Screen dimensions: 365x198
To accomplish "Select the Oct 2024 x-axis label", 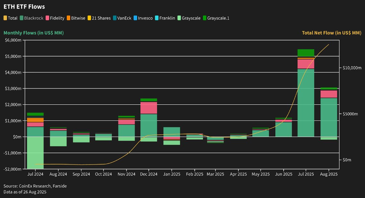I will (x=104, y=174).
